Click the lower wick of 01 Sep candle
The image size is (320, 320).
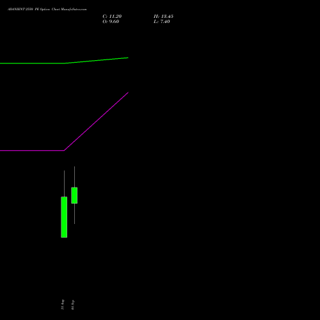[74, 214]
